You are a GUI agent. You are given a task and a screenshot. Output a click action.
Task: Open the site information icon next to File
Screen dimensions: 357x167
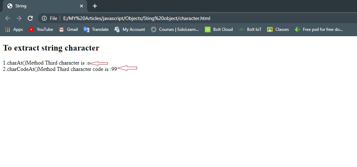click(44, 18)
